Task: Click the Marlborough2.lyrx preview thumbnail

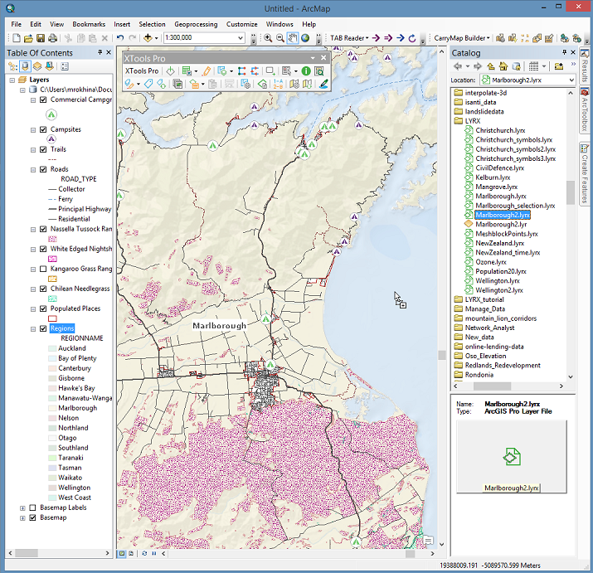Action: tap(512, 457)
